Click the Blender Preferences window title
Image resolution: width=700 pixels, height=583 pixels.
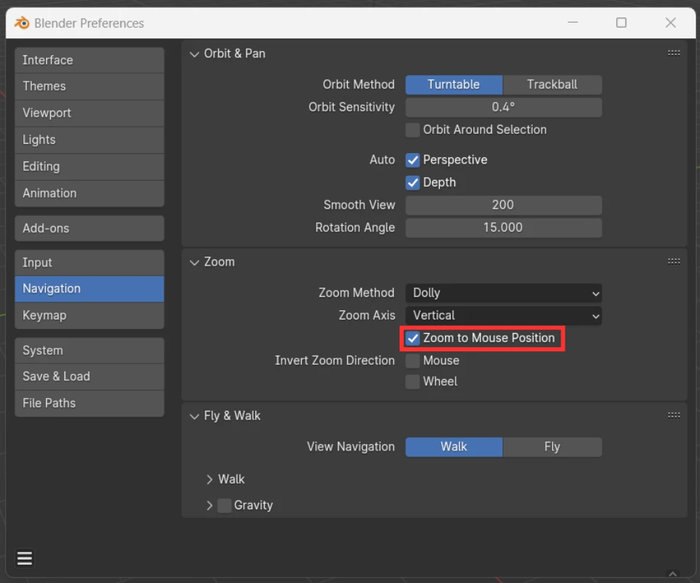89,23
